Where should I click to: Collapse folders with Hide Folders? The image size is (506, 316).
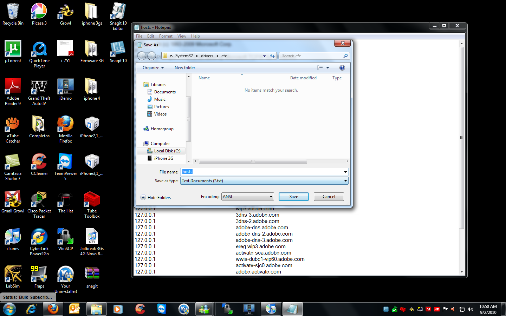pyautogui.click(x=156, y=197)
